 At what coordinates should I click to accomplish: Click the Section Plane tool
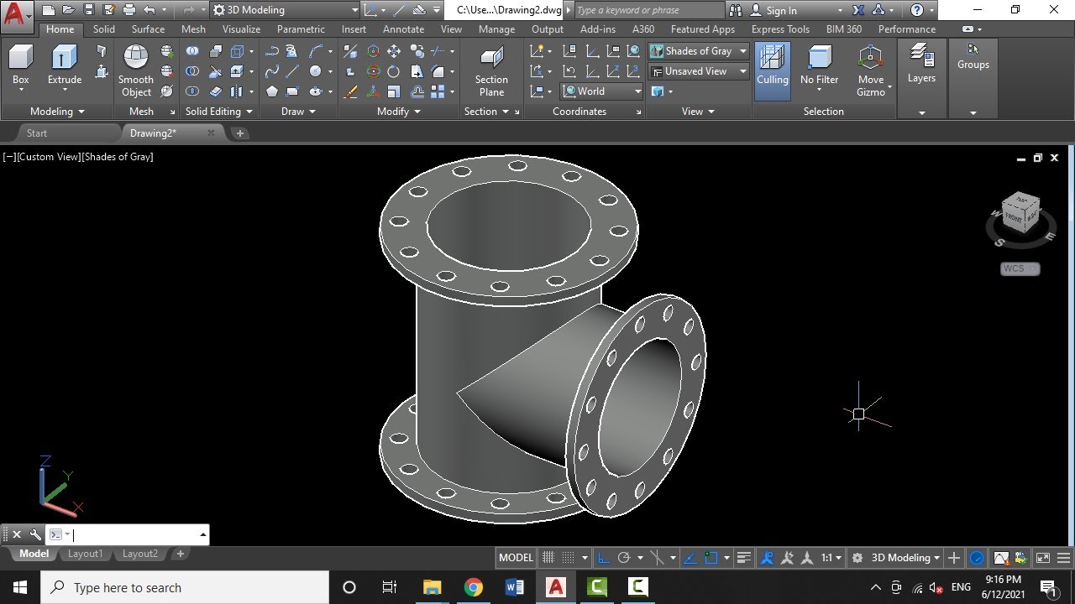pos(491,71)
